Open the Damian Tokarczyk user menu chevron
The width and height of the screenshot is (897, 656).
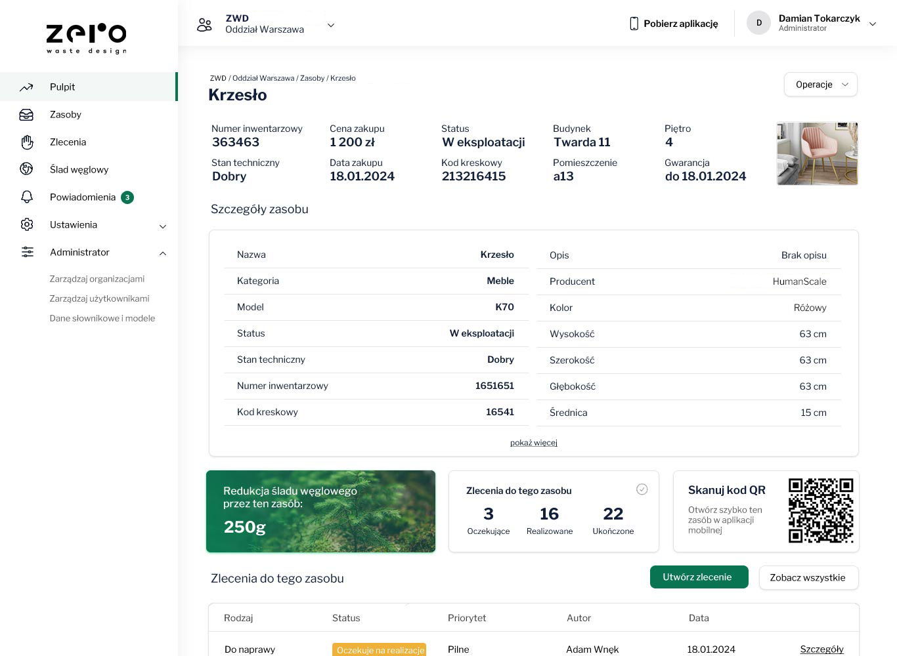[x=873, y=24]
